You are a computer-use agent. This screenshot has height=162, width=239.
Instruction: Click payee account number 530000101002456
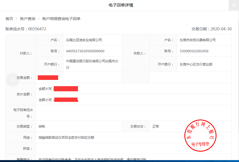coord(194,51)
